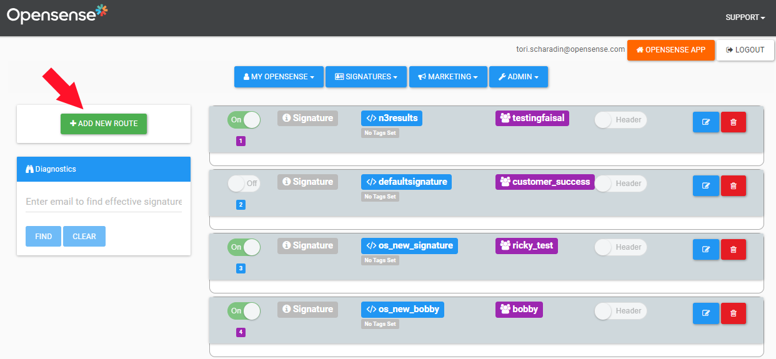Delete the defaultsignature route
The width and height of the screenshot is (776, 359).
(734, 186)
